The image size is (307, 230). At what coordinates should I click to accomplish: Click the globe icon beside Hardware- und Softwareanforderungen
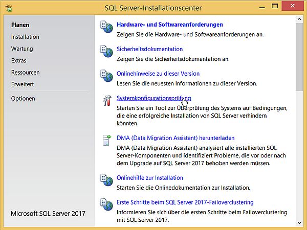[106, 27]
